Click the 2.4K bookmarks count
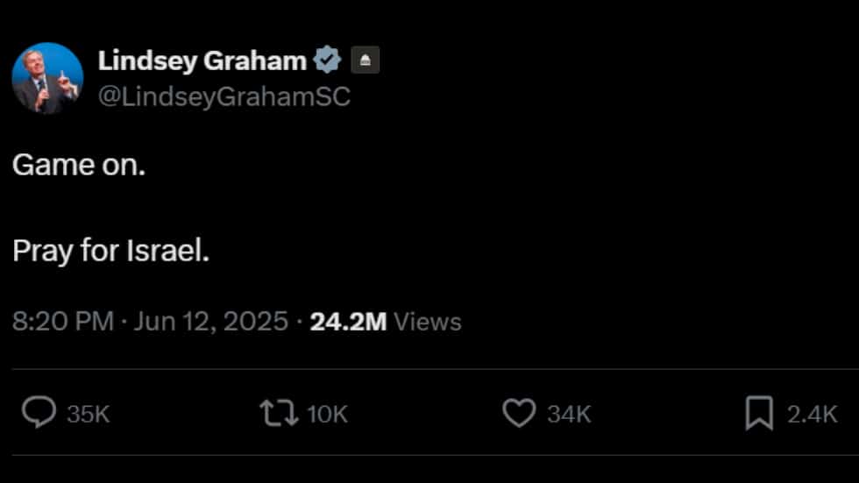The height and width of the screenshot is (483, 859). (812, 414)
